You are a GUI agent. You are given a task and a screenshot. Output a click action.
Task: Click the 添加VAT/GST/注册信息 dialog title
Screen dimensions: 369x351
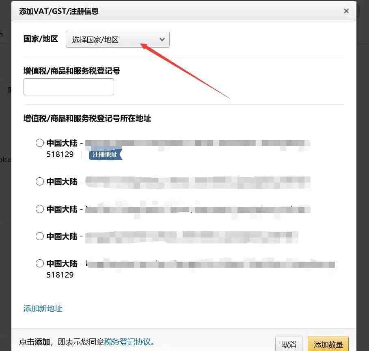pyautogui.click(x=58, y=11)
